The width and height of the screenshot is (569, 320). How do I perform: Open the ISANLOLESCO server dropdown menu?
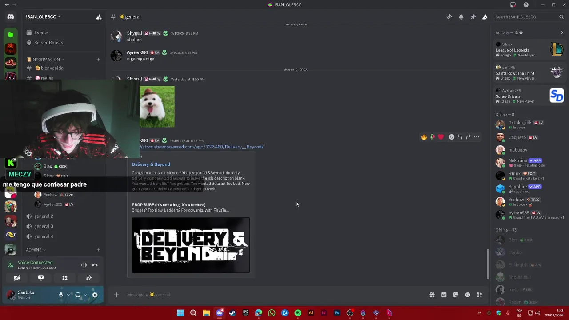point(43,17)
